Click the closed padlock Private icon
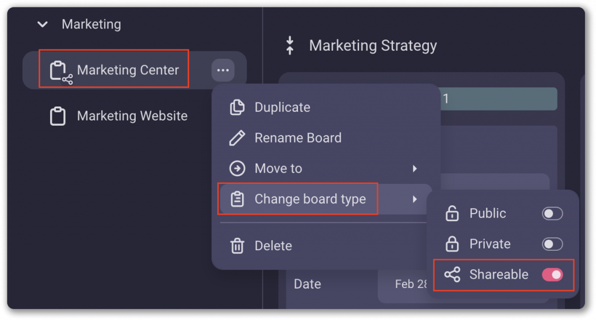 pos(452,244)
